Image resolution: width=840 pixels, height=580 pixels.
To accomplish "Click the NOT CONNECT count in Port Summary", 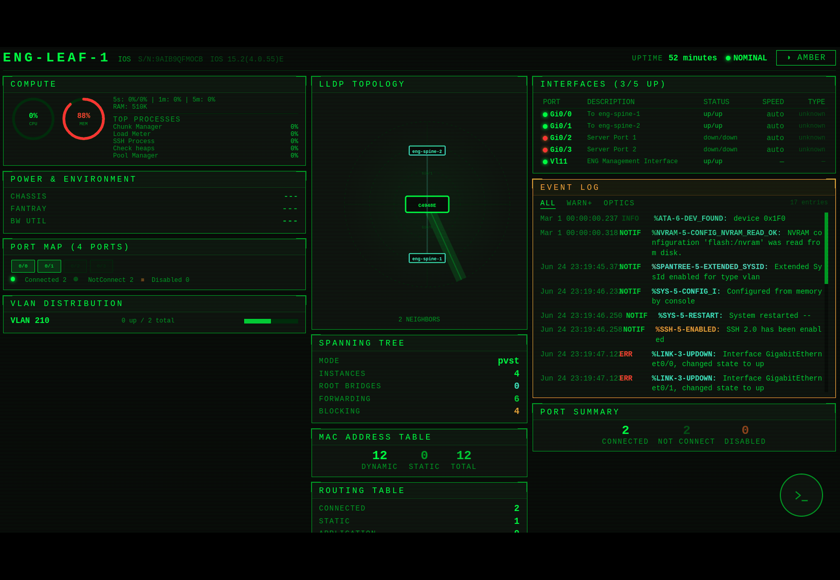I will [x=686, y=430].
